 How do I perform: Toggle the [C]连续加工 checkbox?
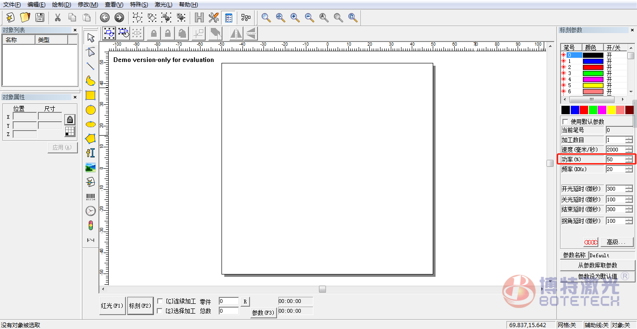(x=160, y=302)
